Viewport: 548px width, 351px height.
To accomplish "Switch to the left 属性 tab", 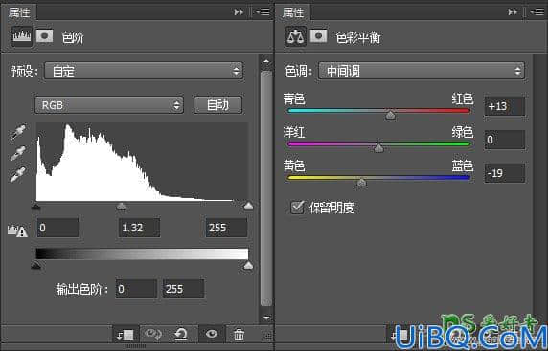I will [x=19, y=12].
